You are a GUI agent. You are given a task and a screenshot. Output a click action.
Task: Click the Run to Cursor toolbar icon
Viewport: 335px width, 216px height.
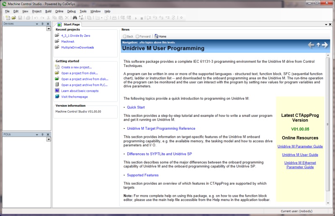point(167,18)
